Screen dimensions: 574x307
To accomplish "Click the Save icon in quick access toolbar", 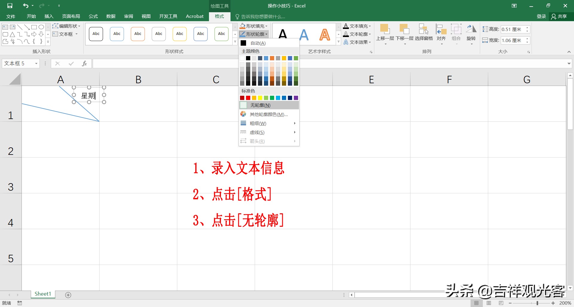I will pyautogui.click(x=10, y=5).
